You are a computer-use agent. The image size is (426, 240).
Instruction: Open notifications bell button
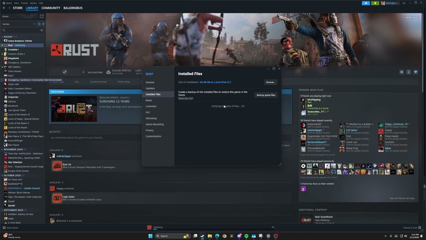point(375,3)
